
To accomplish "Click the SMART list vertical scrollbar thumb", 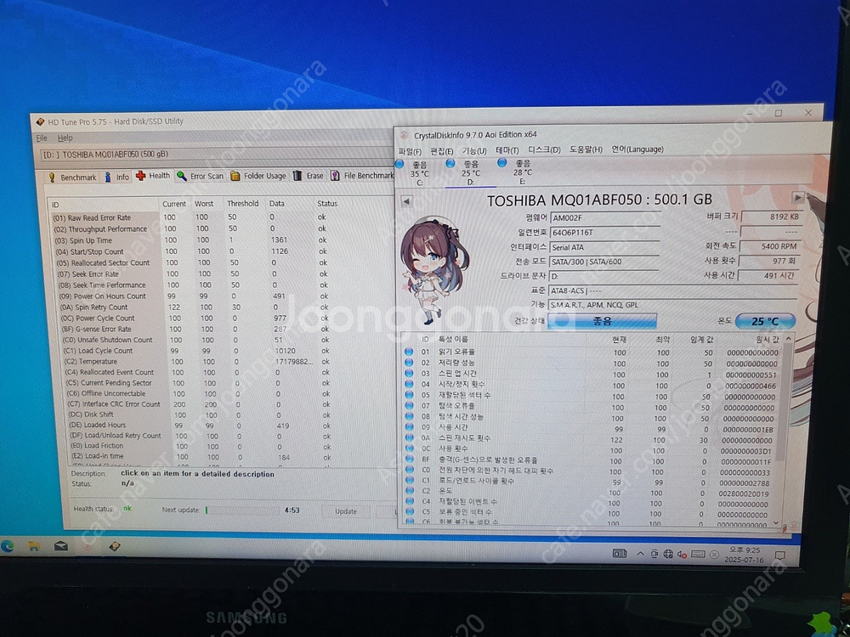I will [x=782, y=401].
